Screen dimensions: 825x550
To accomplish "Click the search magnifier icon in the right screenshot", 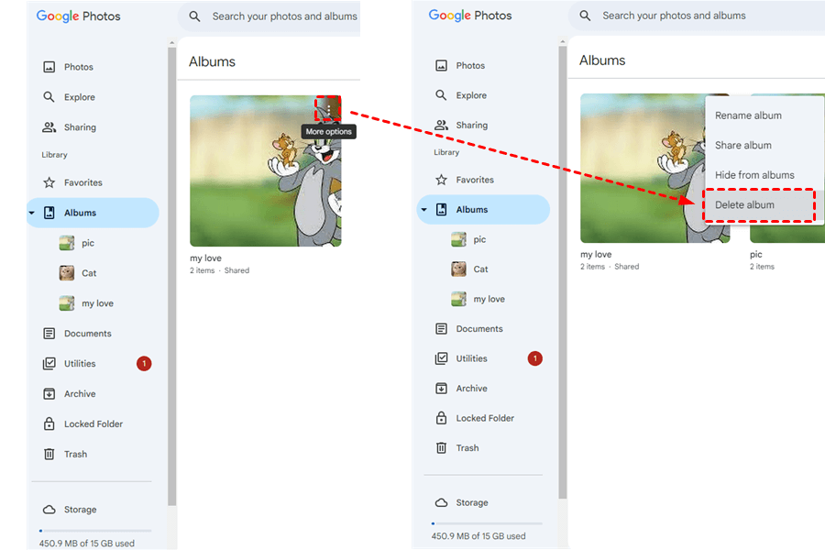I will tap(585, 16).
